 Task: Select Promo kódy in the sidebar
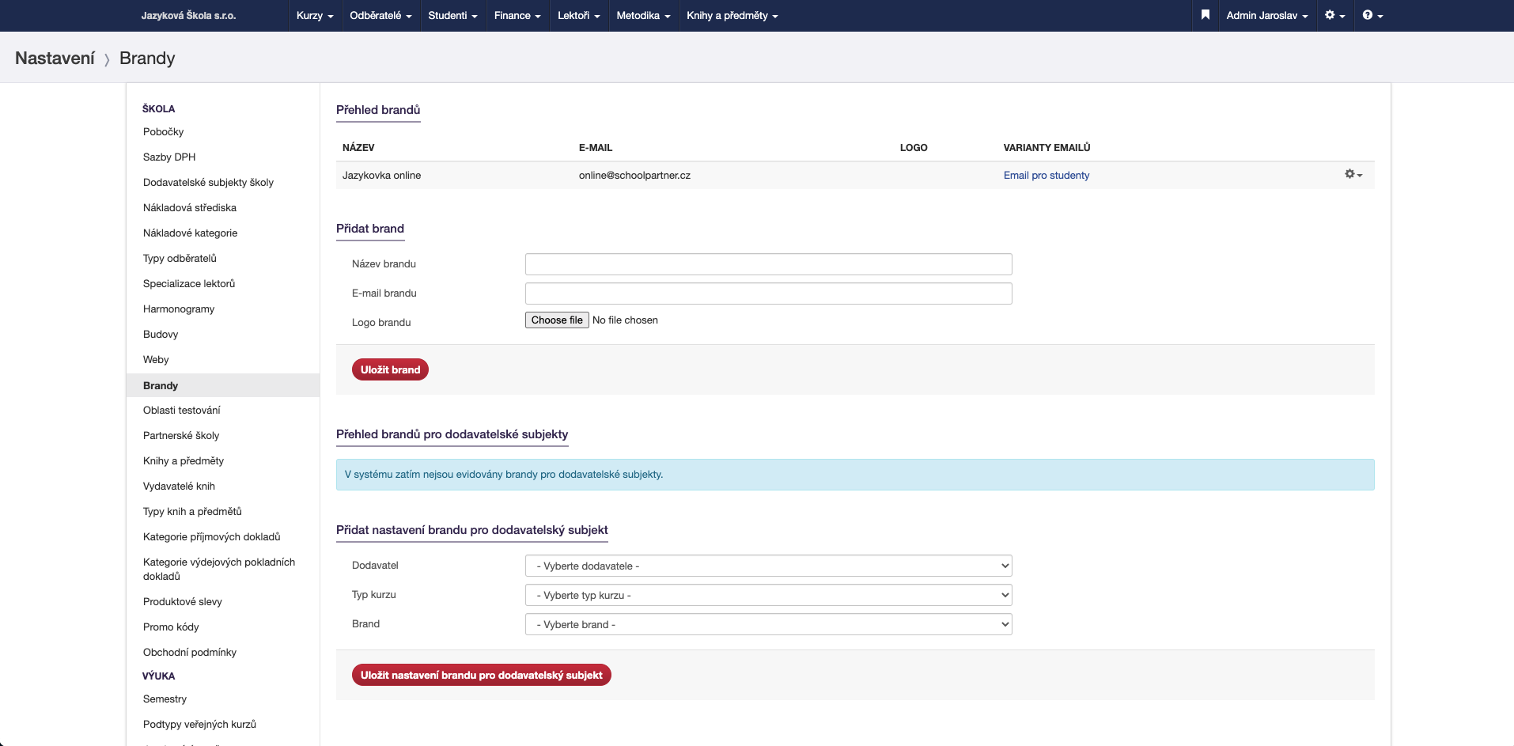coord(171,627)
